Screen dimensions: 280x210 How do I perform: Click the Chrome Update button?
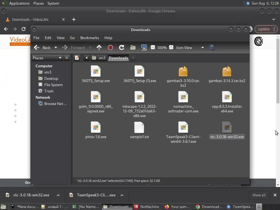266,29
